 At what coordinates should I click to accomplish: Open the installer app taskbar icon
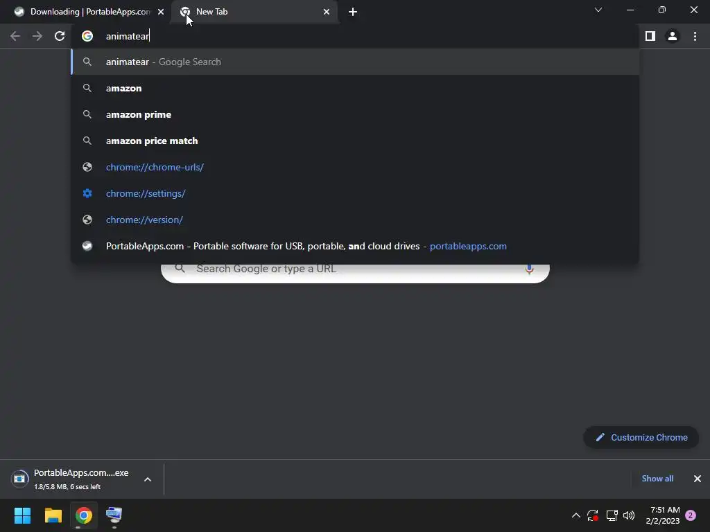(114, 515)
